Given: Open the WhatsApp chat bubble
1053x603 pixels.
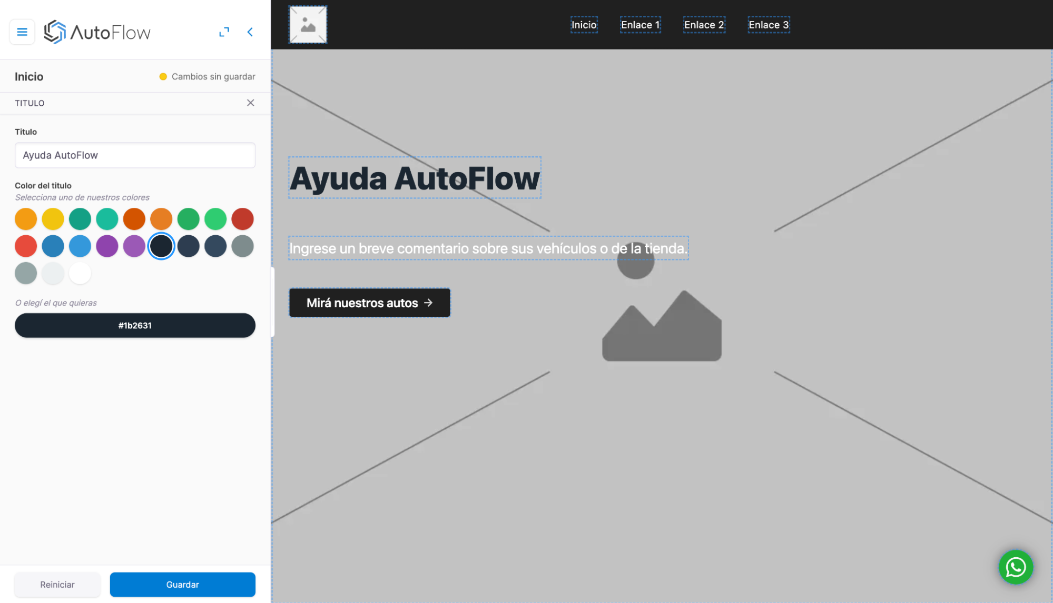Looking at the screenshot, I should point(1016,567).
